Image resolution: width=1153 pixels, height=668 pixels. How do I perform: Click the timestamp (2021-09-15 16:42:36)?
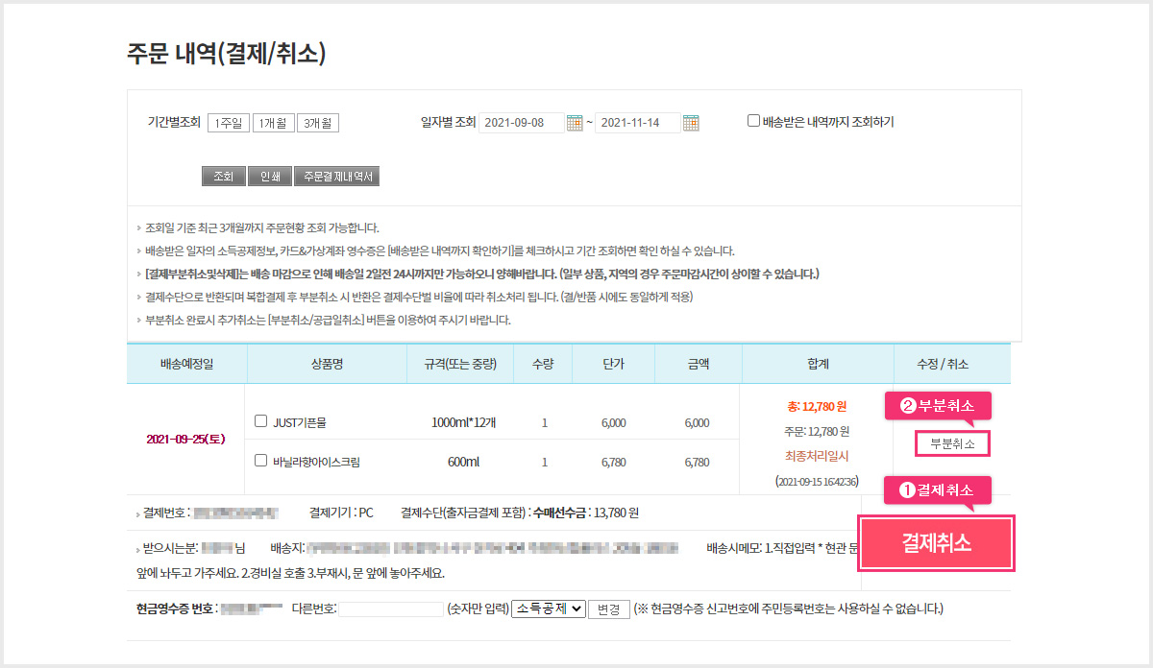pyautogui.click(x=817, y=481)
